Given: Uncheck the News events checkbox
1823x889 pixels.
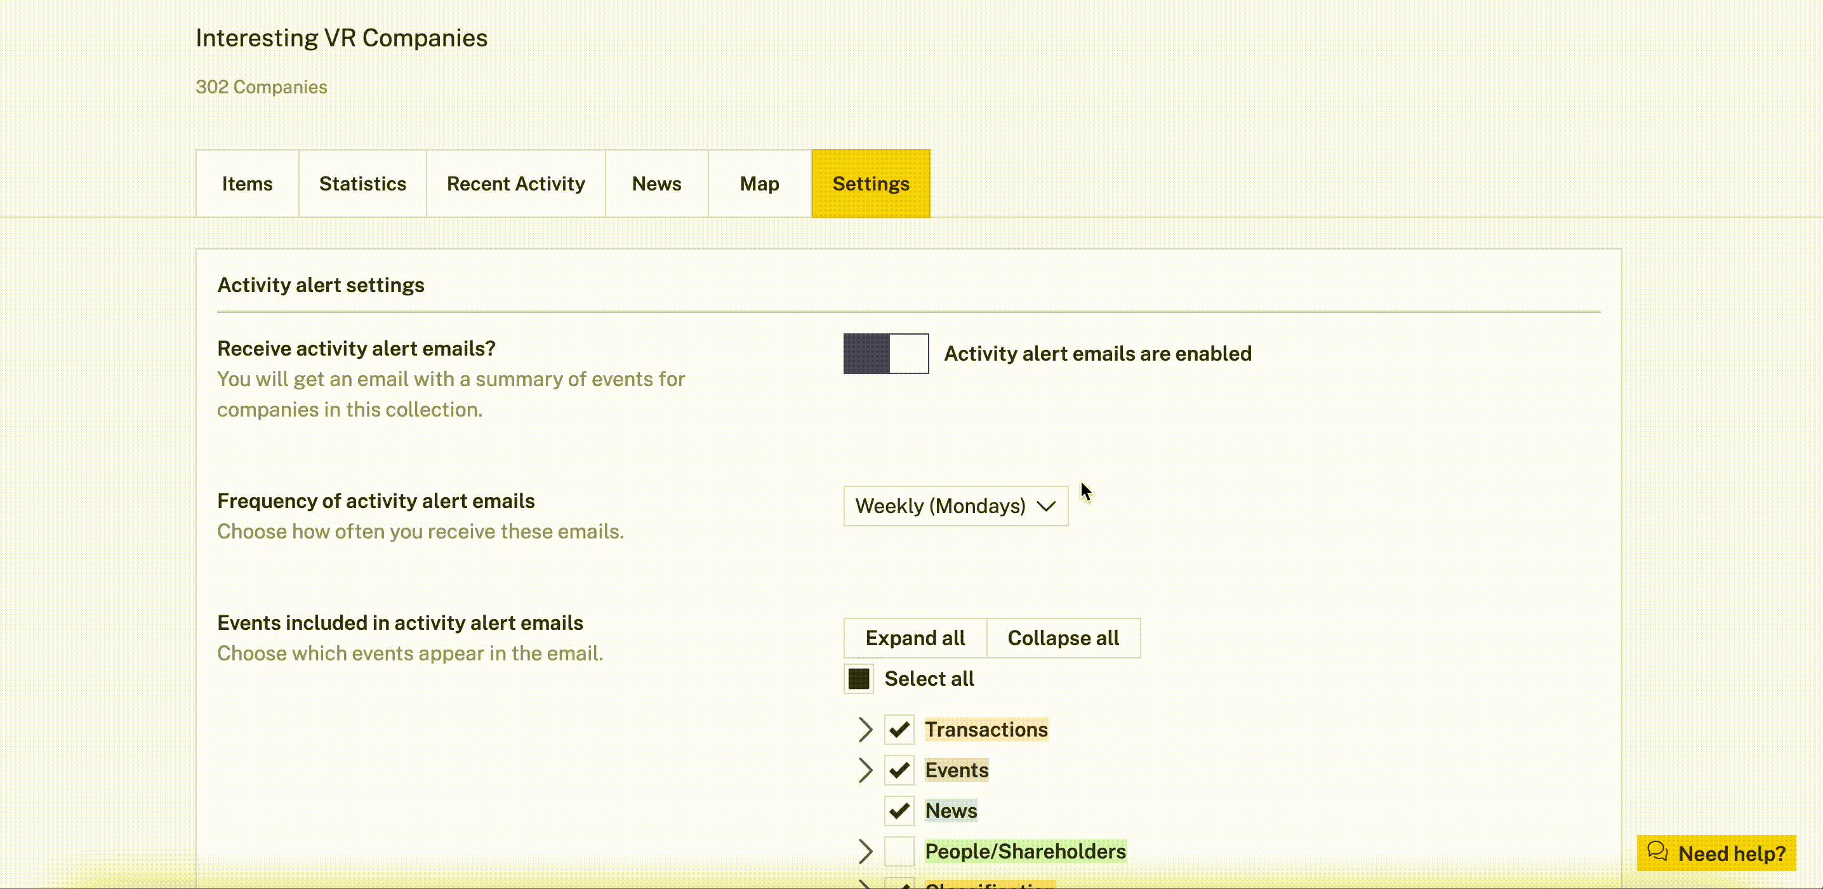Looking at the screenshot, I should pyautogui.click(x=899, y=810).
